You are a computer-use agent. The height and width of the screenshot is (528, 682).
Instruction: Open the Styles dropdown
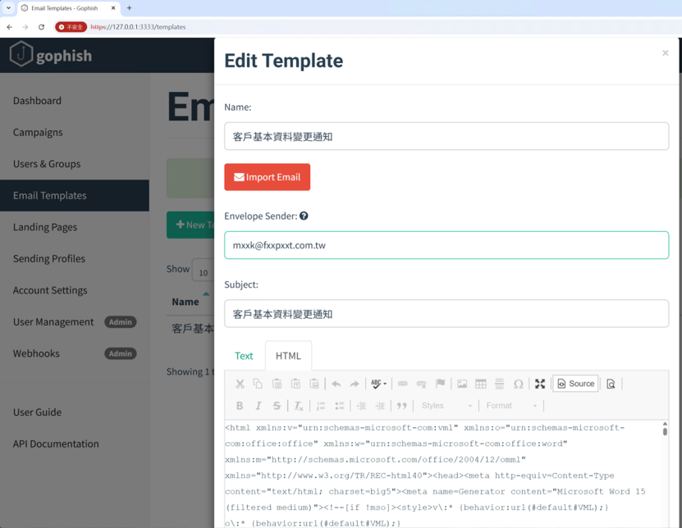coord(446,406)
